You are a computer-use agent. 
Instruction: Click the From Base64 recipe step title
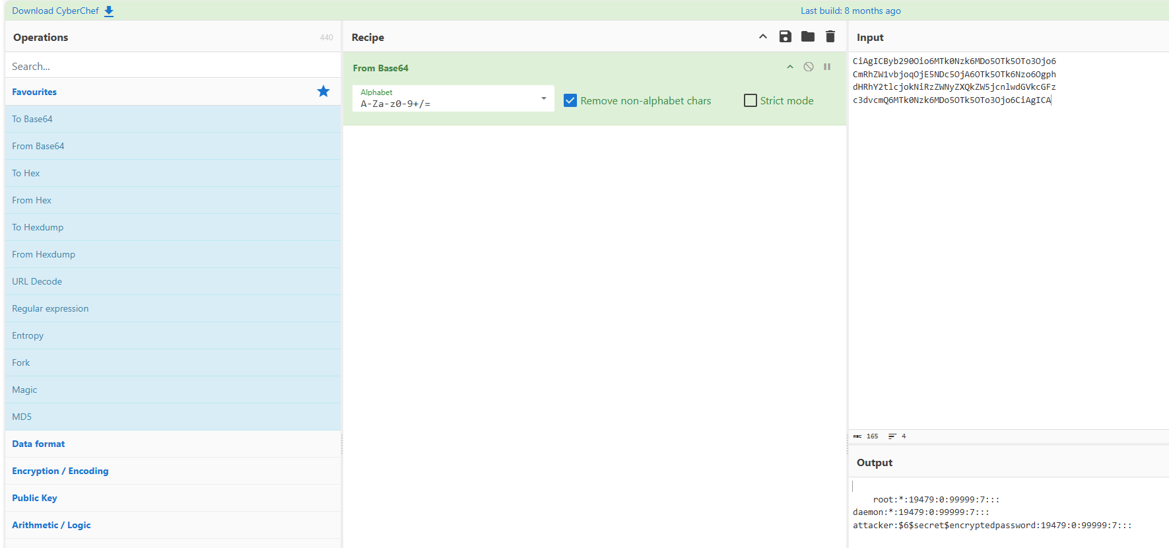[380, 68]
